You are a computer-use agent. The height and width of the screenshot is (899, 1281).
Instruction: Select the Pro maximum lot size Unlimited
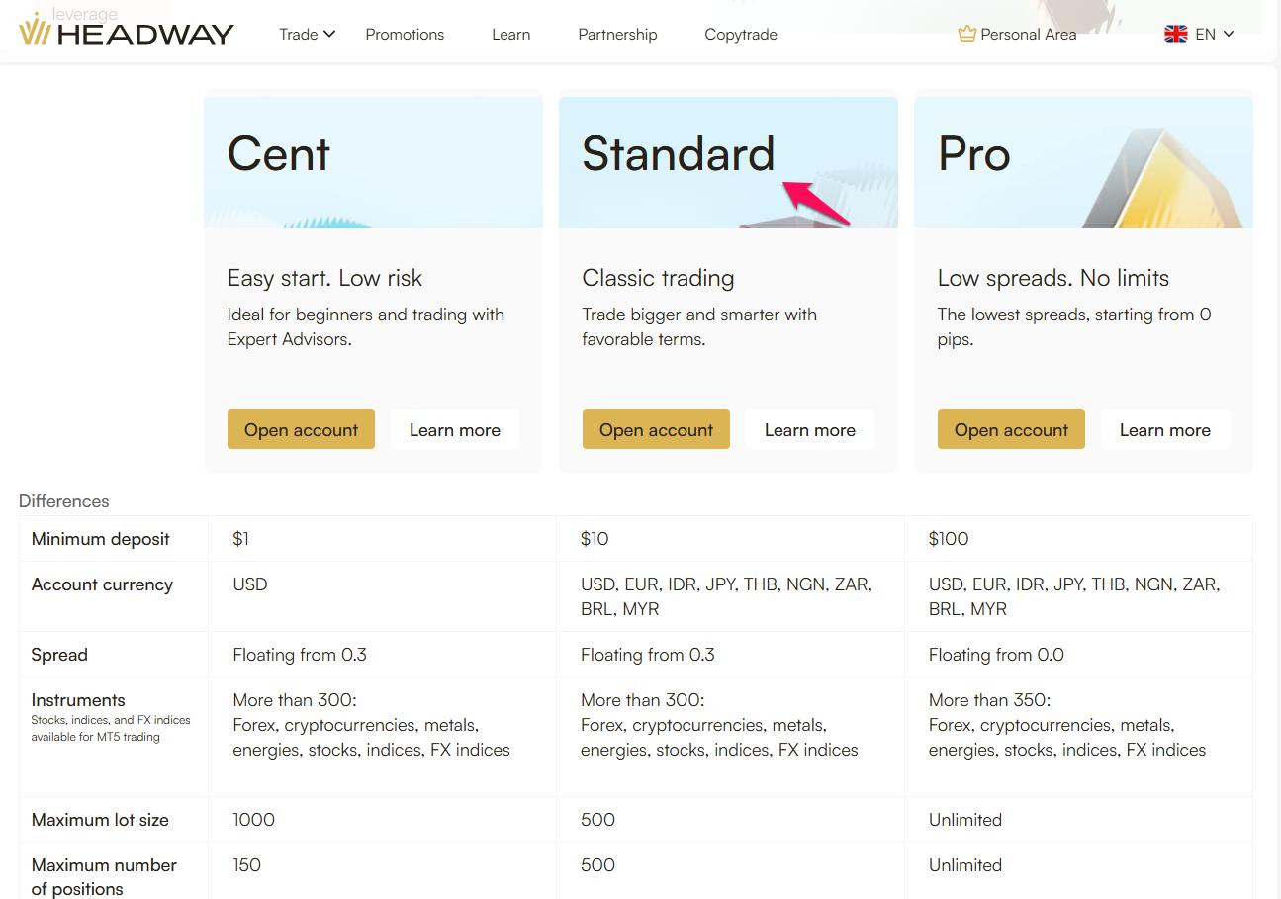pyautogui.click(x=965, y=820)
